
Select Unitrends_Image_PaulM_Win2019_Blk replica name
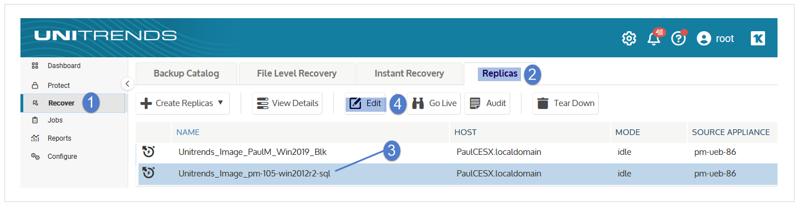tap(253, 151)
